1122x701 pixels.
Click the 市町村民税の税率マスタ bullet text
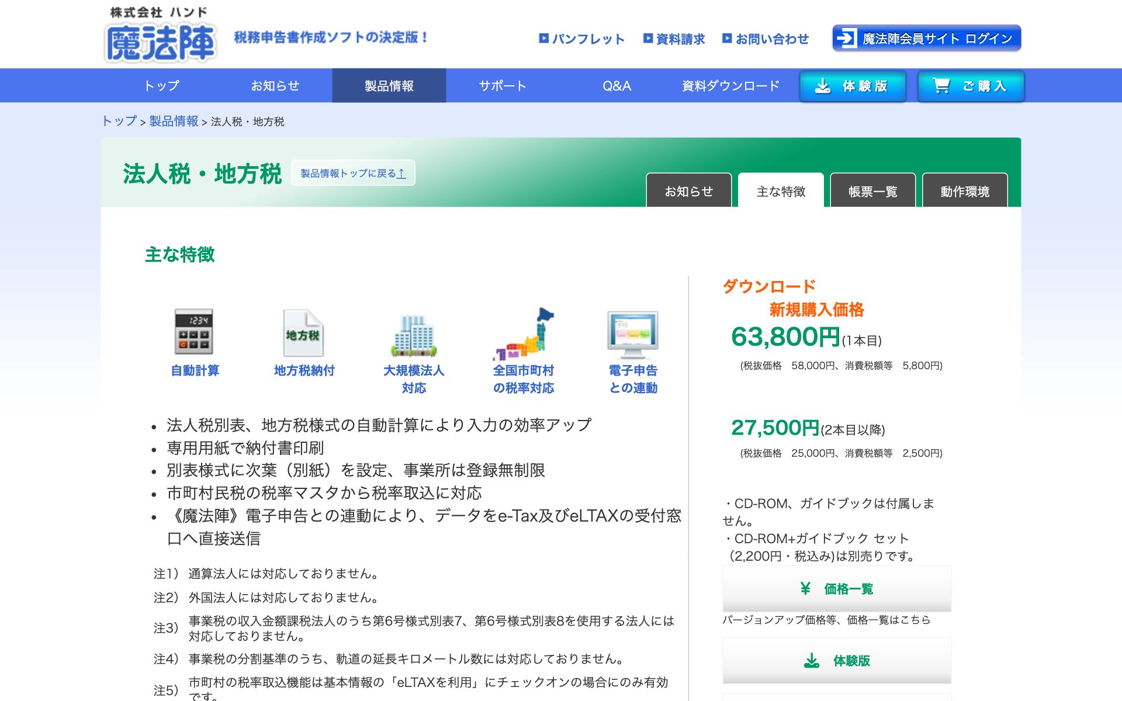(x=324, y=493)
